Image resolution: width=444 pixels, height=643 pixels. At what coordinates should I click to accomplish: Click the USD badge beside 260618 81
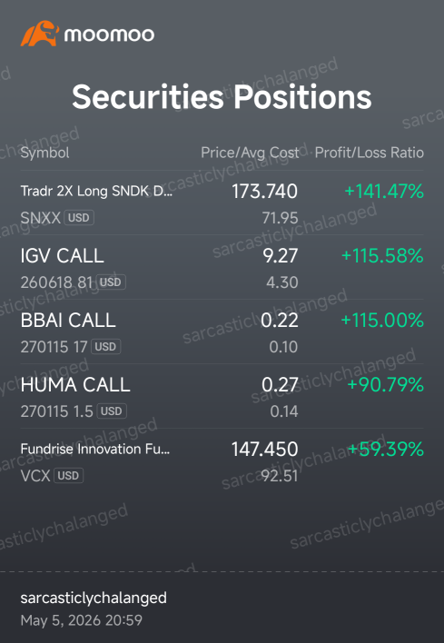pos(111,282)
